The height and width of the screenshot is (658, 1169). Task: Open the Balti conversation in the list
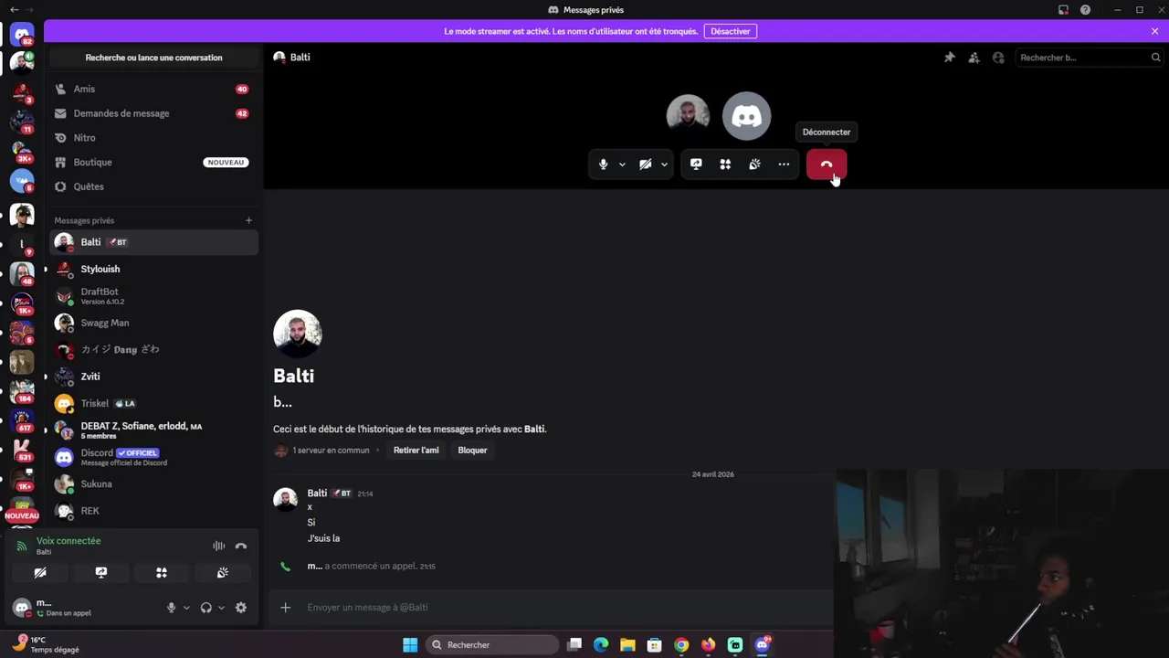(x=153, y=242)
